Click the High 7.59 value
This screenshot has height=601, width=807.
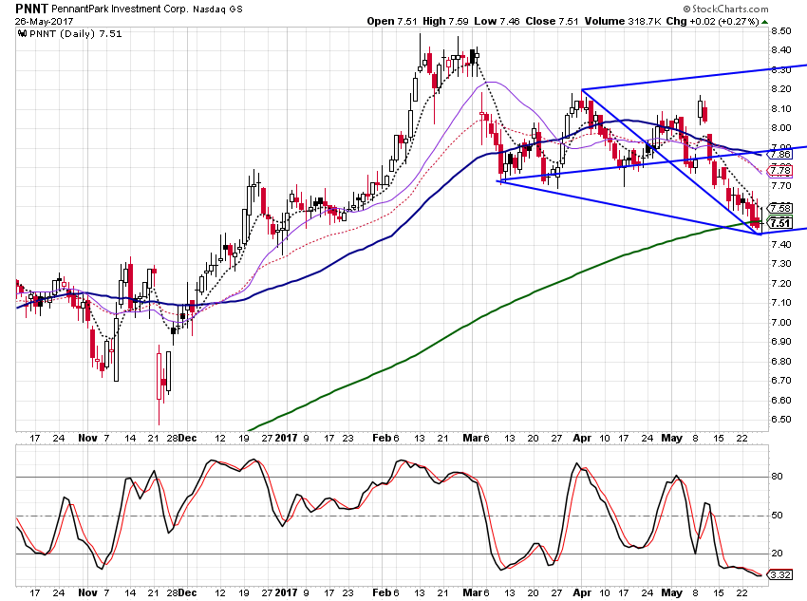click(x=445, y=21)
